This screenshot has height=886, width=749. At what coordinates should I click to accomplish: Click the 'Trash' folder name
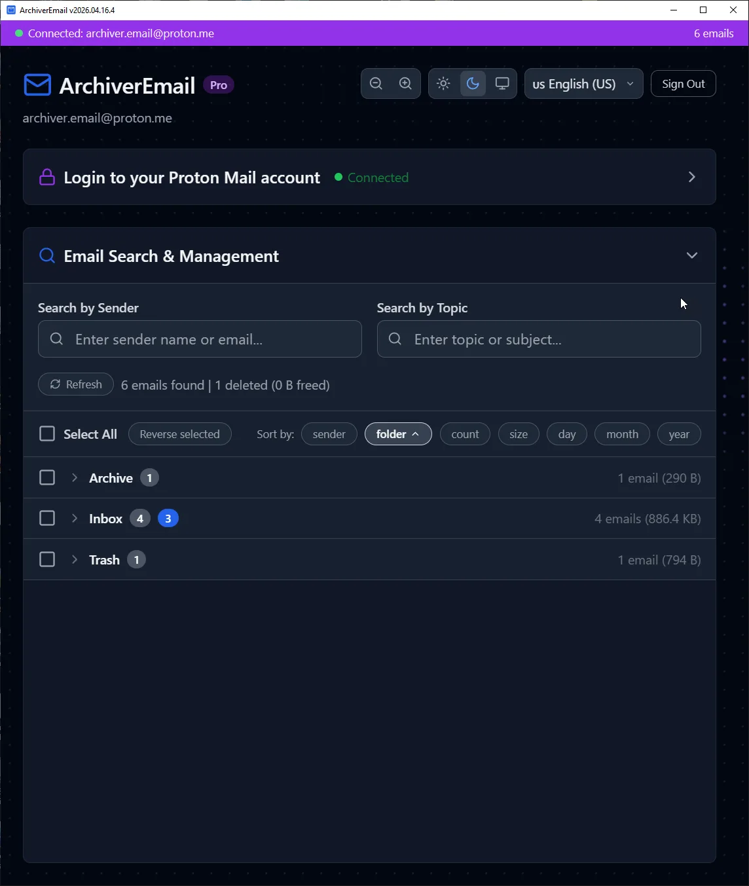104,560
